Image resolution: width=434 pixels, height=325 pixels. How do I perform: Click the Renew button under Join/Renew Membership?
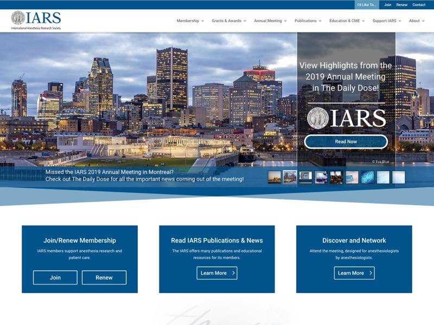point(104,277)
